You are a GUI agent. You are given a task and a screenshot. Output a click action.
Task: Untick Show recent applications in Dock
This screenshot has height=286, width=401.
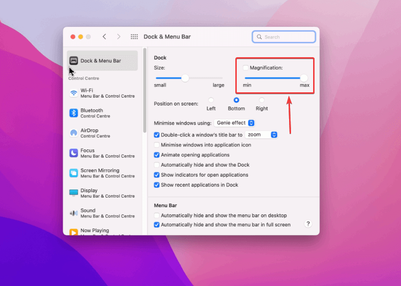pyautogui.click(x=157, y=185)
